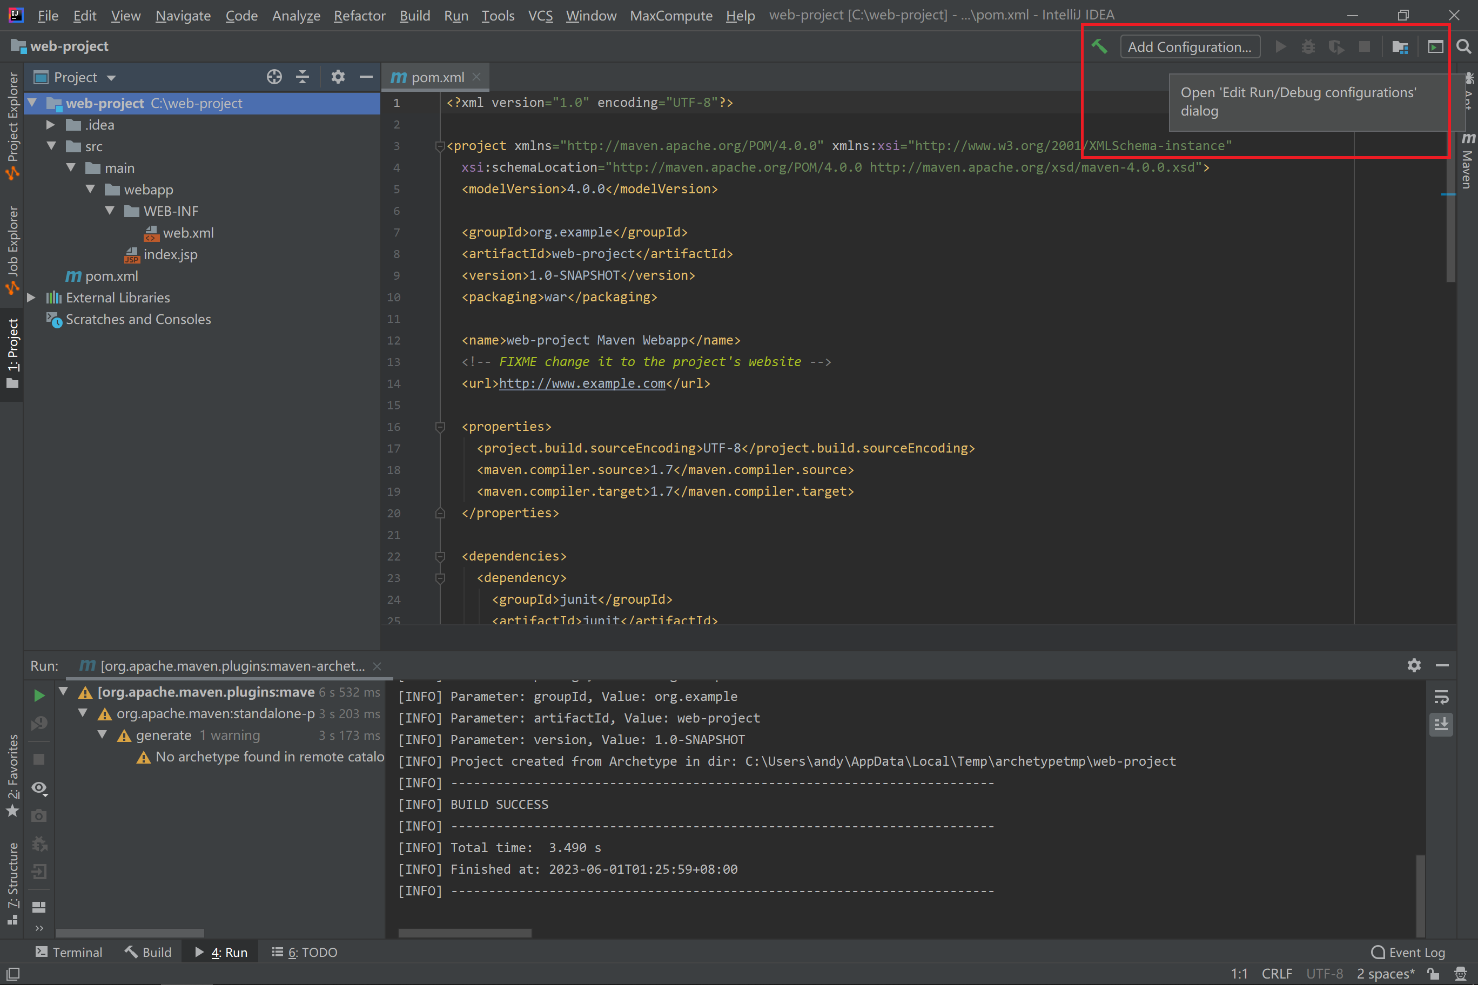The width and height of the screenshot is (1478, 985).
Task: Click Collapse All in the Project panel
Action: coord(303,77)
